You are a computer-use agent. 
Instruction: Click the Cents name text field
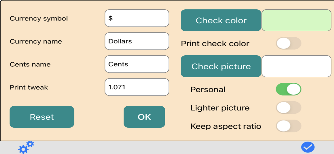tap(137, 64)
